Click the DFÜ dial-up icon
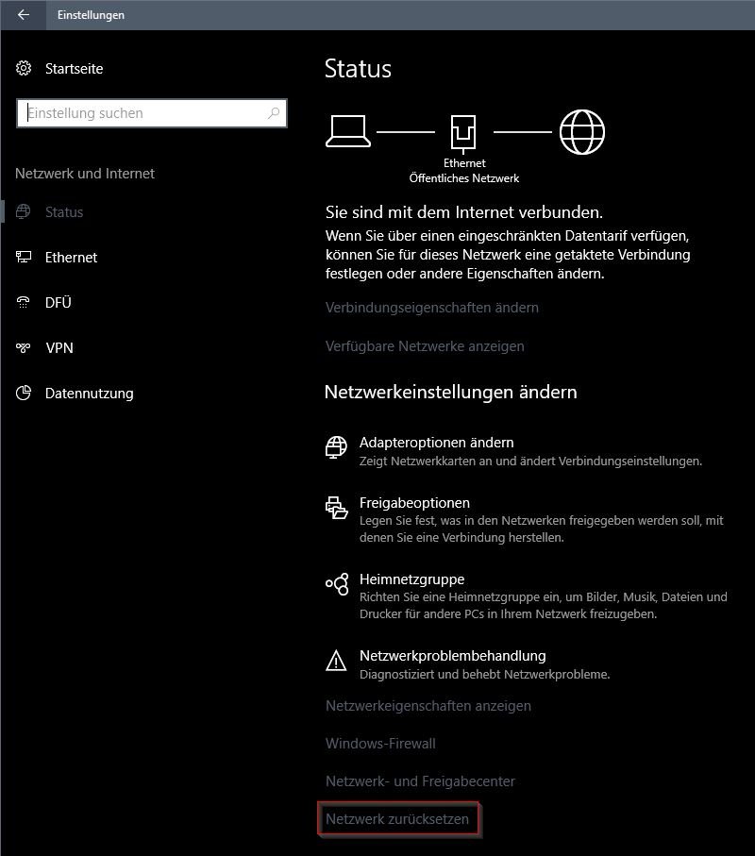The height and width of the screenshot is (856, 755). (x=23, y=302)
